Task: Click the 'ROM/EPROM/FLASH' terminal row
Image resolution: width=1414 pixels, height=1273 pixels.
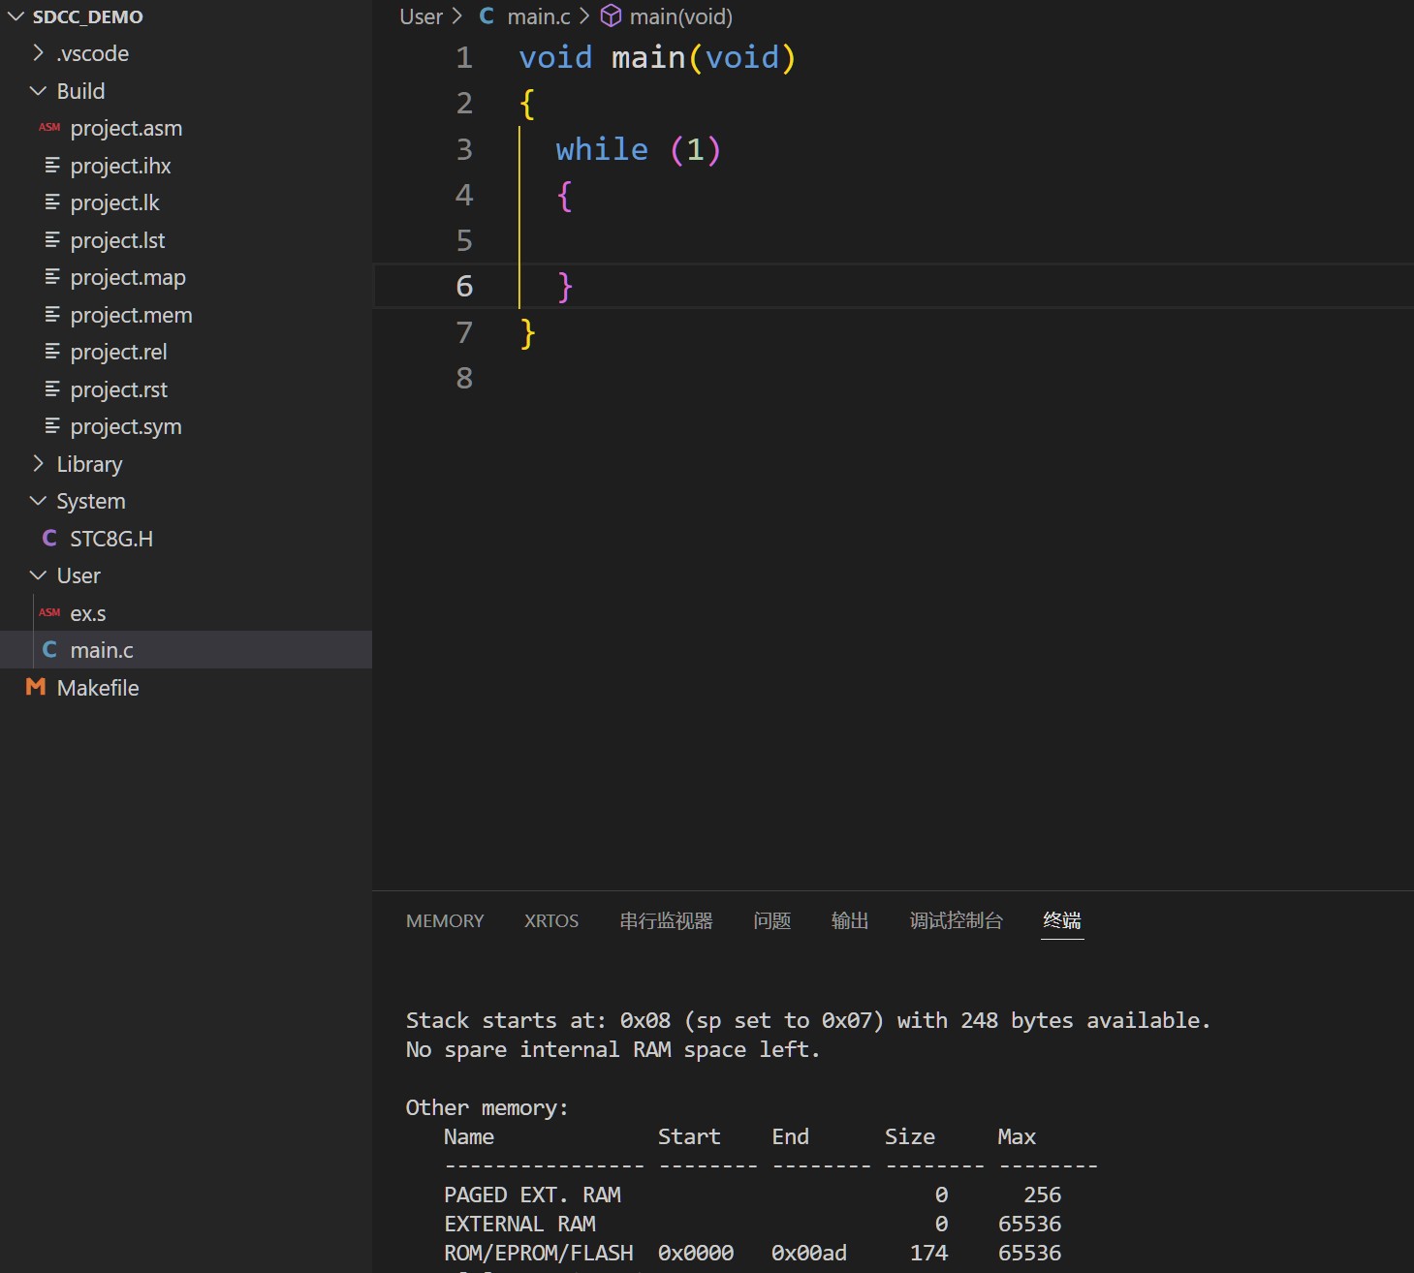Action: (752, 1253)
